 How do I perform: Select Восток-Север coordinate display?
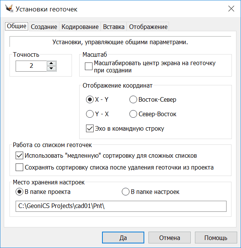tap(133, 100)
